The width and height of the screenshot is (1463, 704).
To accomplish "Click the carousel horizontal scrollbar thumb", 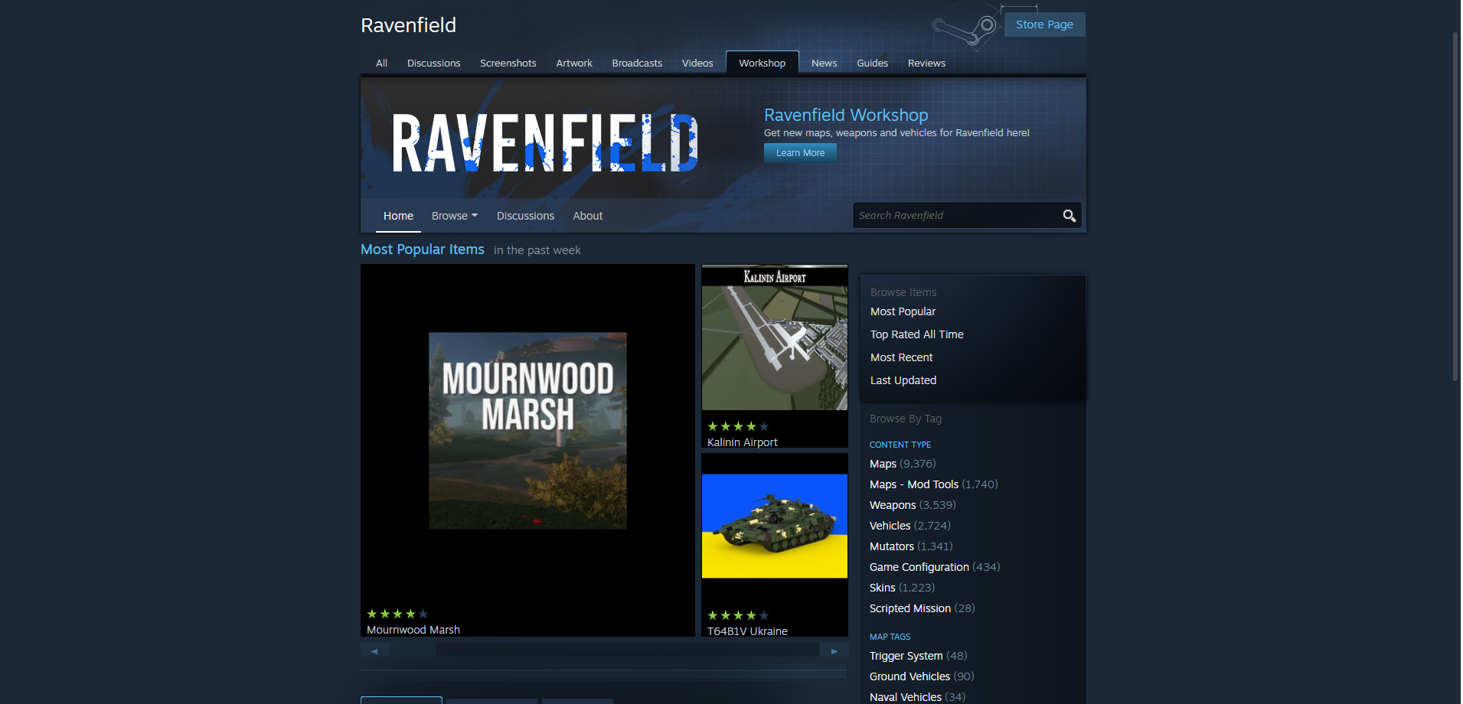I will pos(413,650).
